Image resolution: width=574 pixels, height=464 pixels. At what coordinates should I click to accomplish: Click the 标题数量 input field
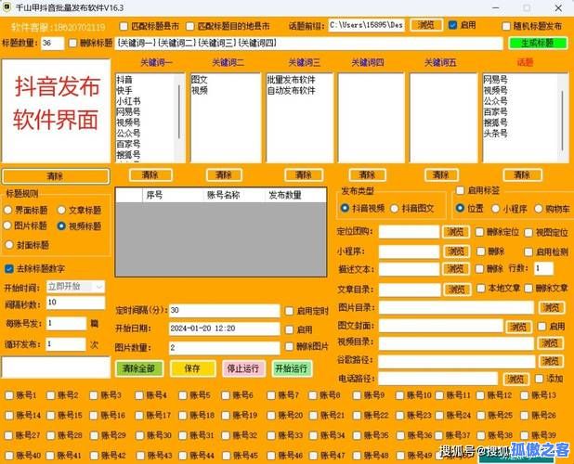(x=53, y=43)
